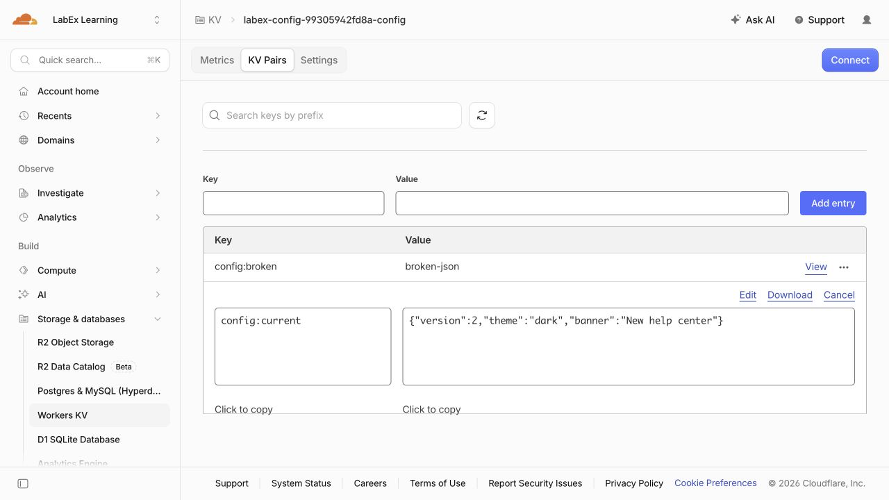889x500 pixels.
Task: Switch to the Metrics tab
Action: click(x=217, y=60)
